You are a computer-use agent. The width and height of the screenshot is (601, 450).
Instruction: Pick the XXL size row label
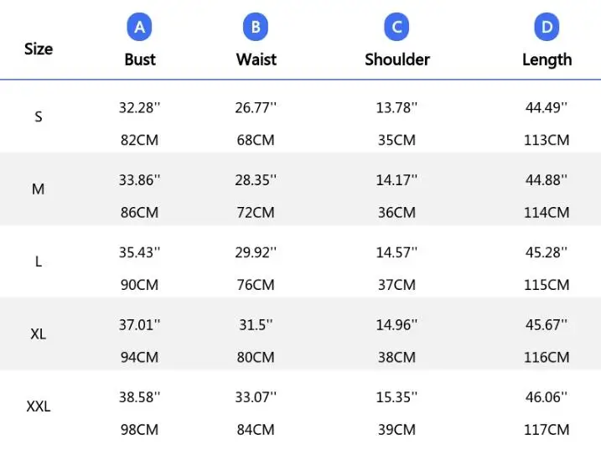pos(39,406)
